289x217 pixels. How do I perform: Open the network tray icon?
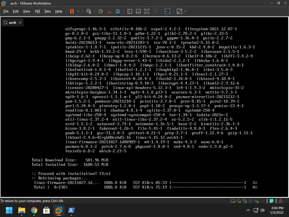[x=256, y=210]
